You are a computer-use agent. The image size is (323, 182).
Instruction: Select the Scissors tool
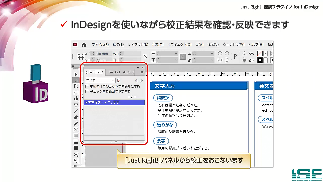[76, 154]
